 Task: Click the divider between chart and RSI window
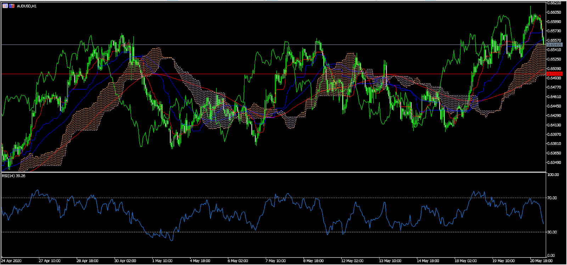(x=273, y=172)
